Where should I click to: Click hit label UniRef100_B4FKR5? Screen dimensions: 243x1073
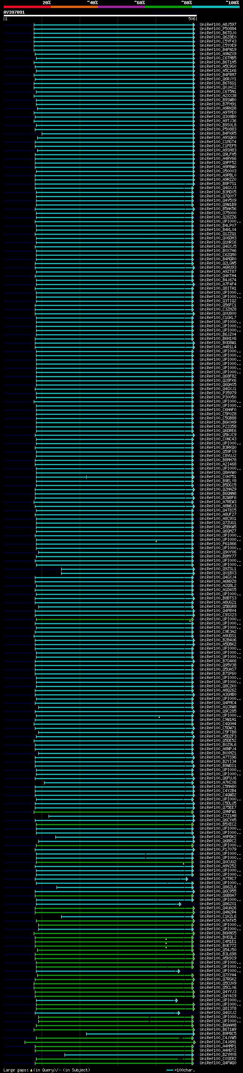click(x=218, y=133)
